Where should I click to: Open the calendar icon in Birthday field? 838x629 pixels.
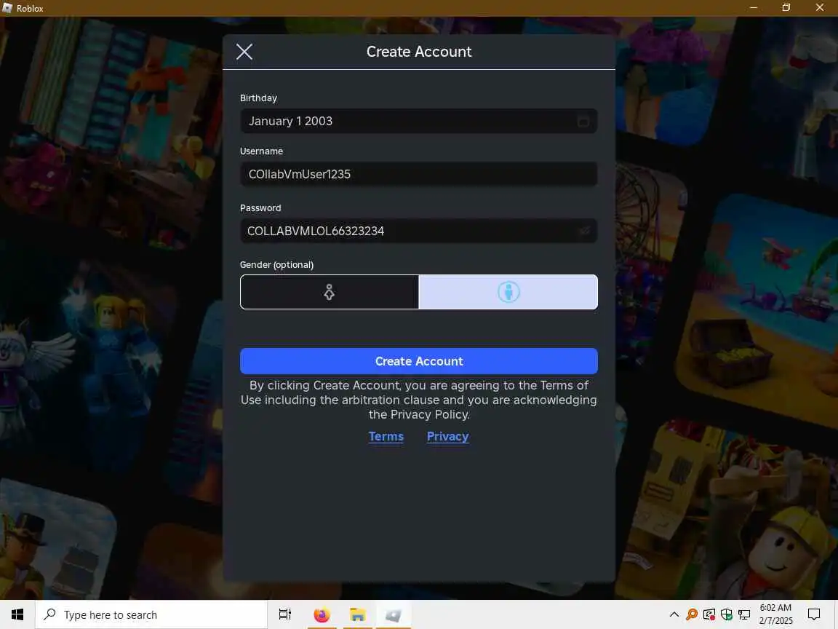point(583,122)
